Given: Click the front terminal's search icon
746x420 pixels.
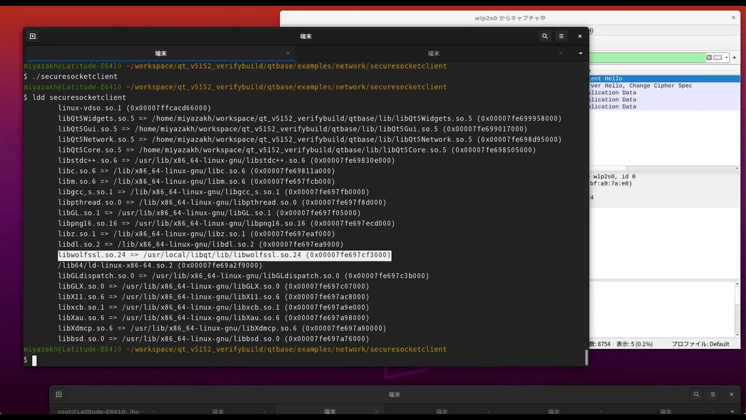Looking at the screenshot, I should coord(545,36).
